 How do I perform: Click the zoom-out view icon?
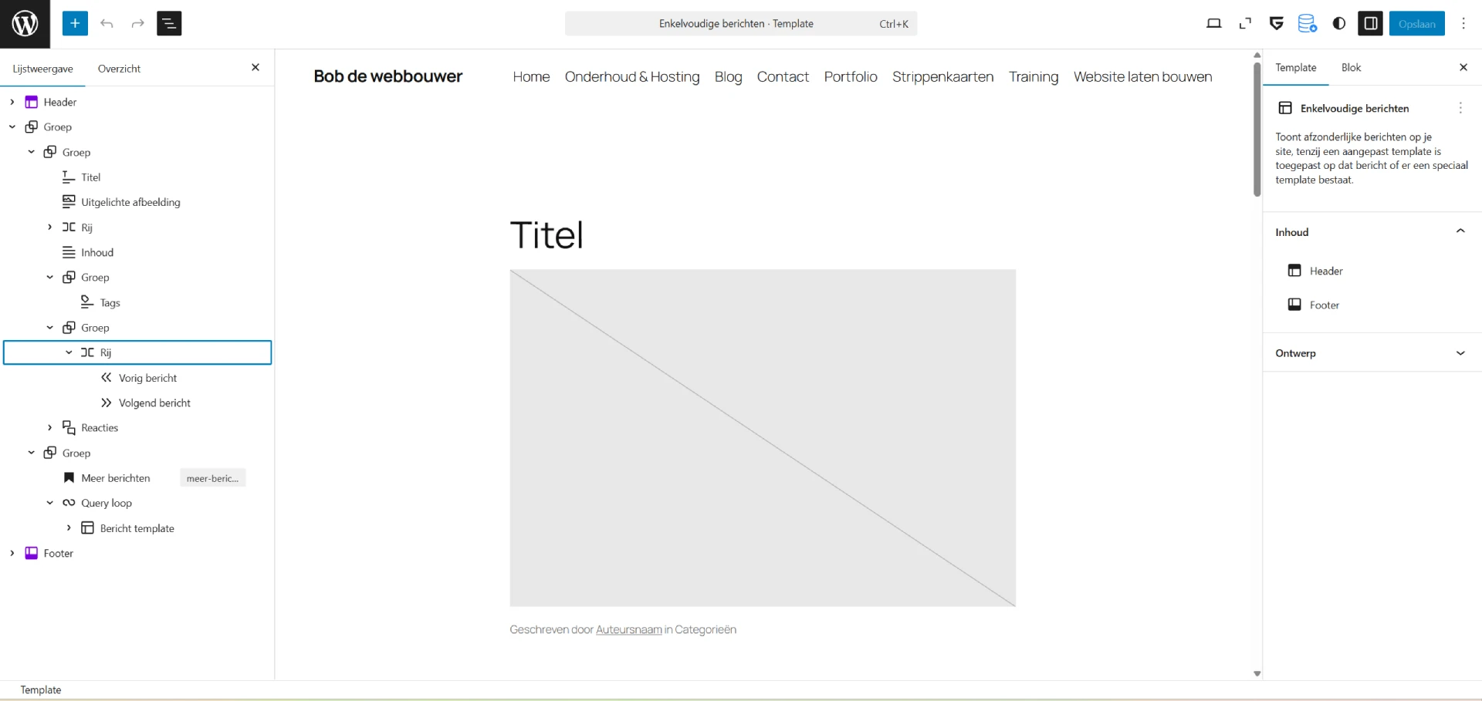1245,23
